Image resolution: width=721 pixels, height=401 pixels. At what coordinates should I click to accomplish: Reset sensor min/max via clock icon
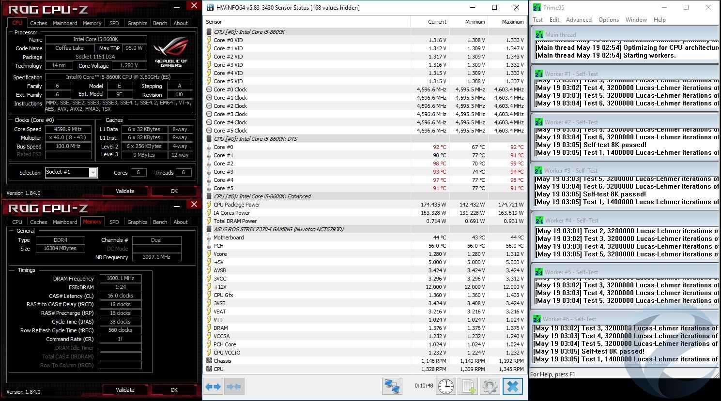(446, 386)
